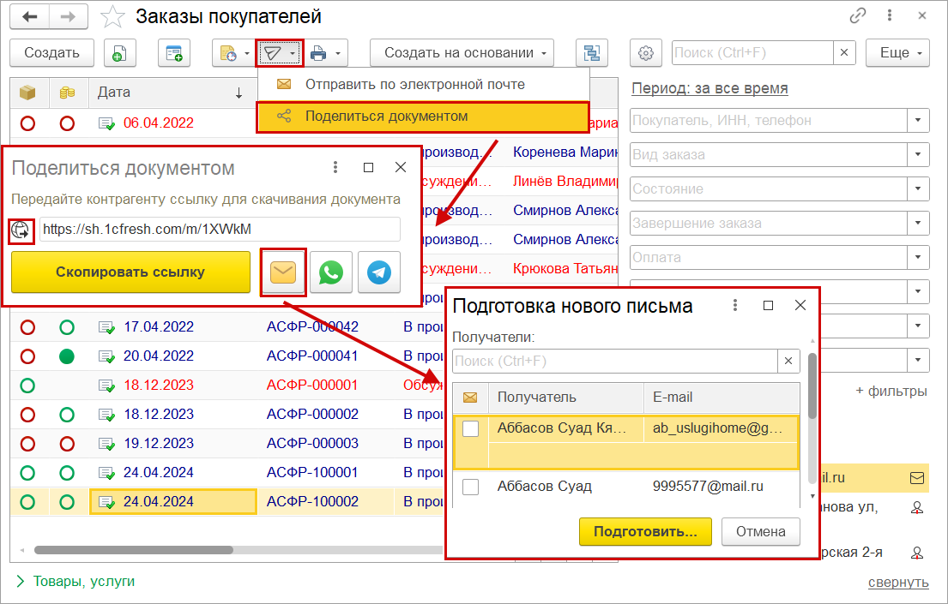Click Создать button
948x604 pixels.
(52, 53)
